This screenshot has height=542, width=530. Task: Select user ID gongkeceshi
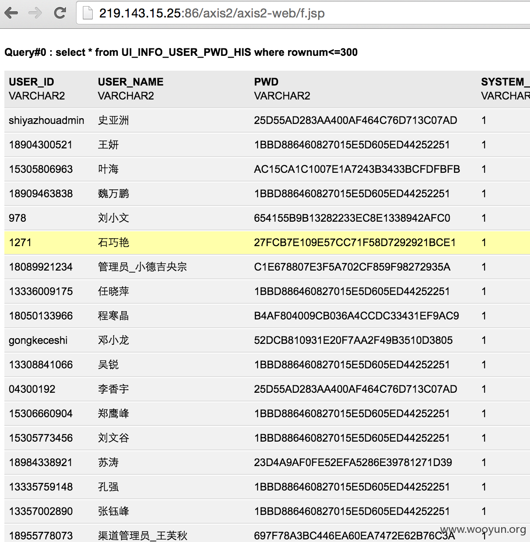click(38, 340)
